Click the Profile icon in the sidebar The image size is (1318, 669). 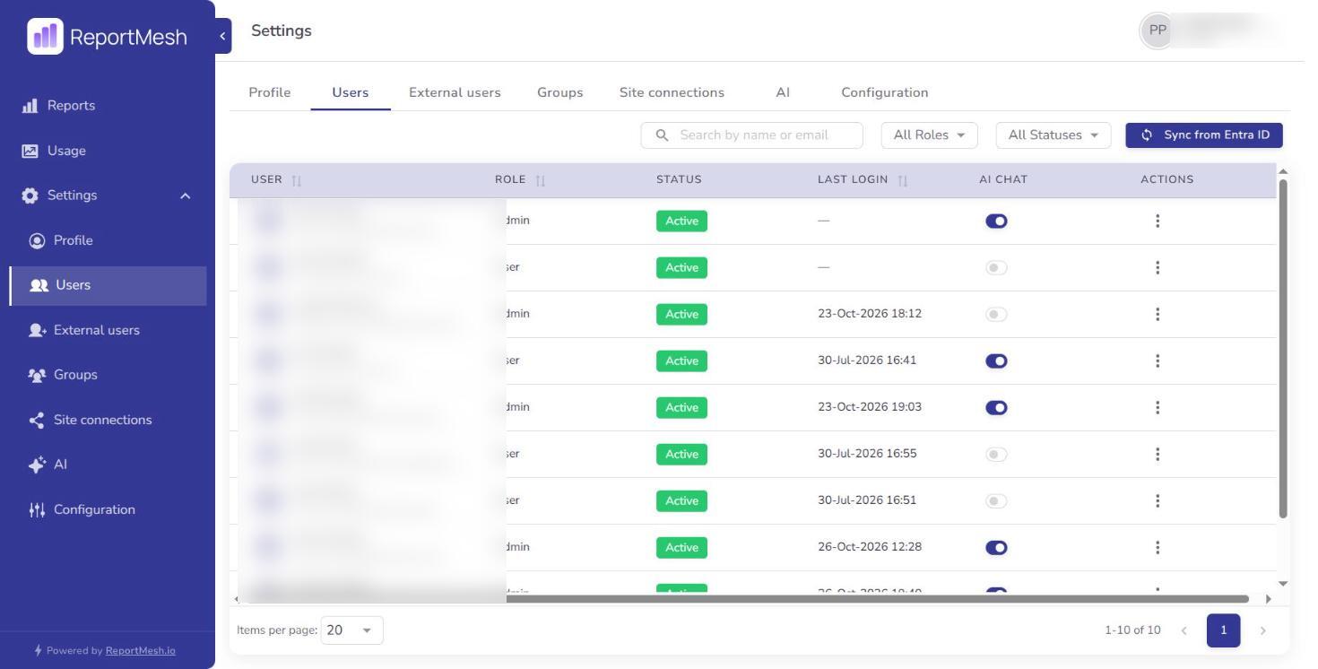click(37, 240)
